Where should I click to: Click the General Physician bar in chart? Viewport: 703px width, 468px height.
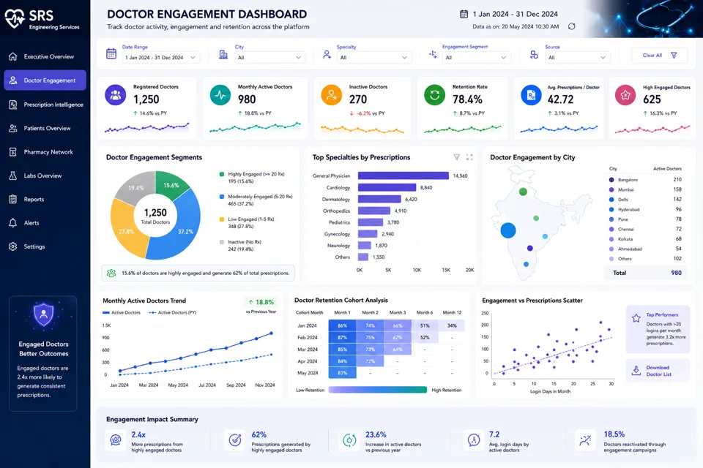[403, 175]
